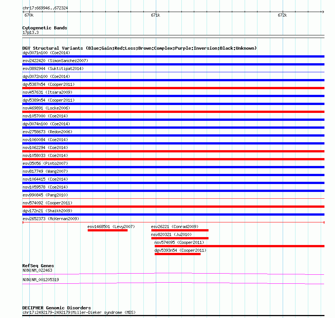Click the dgv172n21 (Shaikh2009) label

(x=47, y=211)
